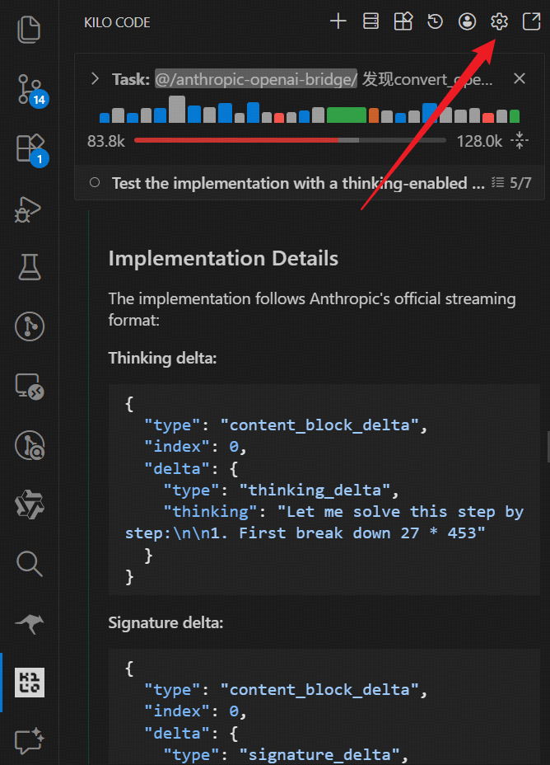Open the kangaroo extension icon

pos(29,623)
